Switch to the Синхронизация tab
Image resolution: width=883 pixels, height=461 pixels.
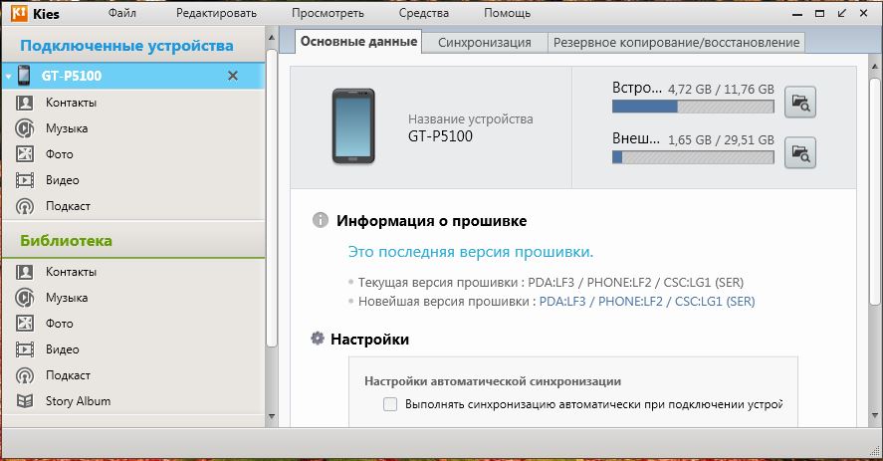pyautogui.click(x=484, y=42)
